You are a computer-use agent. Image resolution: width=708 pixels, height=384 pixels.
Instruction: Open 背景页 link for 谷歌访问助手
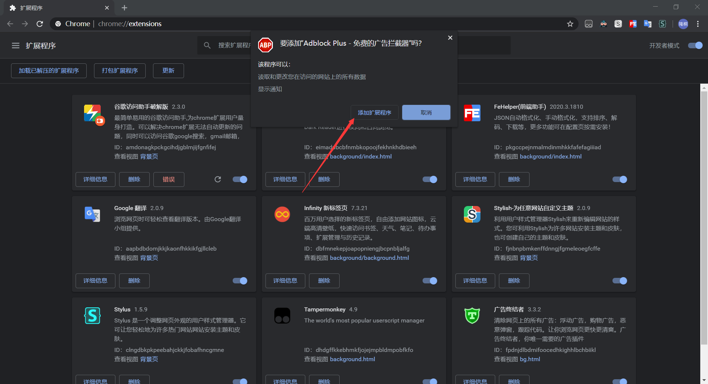pyautogui.click(x=149, y=157)
